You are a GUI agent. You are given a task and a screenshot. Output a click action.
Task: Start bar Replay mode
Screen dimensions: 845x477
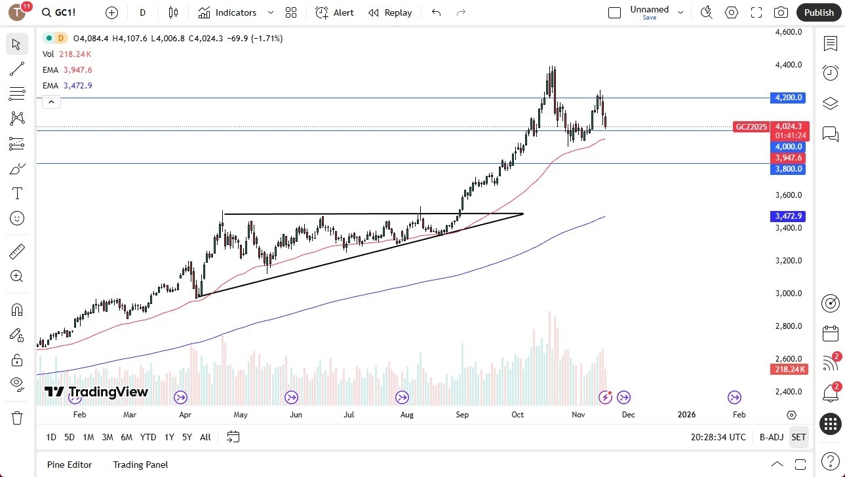389,12
